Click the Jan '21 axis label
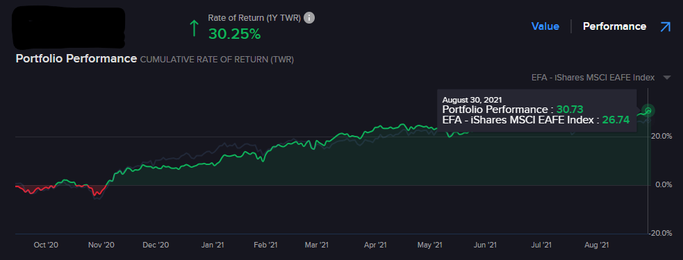This screenshot has width=683, height=260. 213,245
